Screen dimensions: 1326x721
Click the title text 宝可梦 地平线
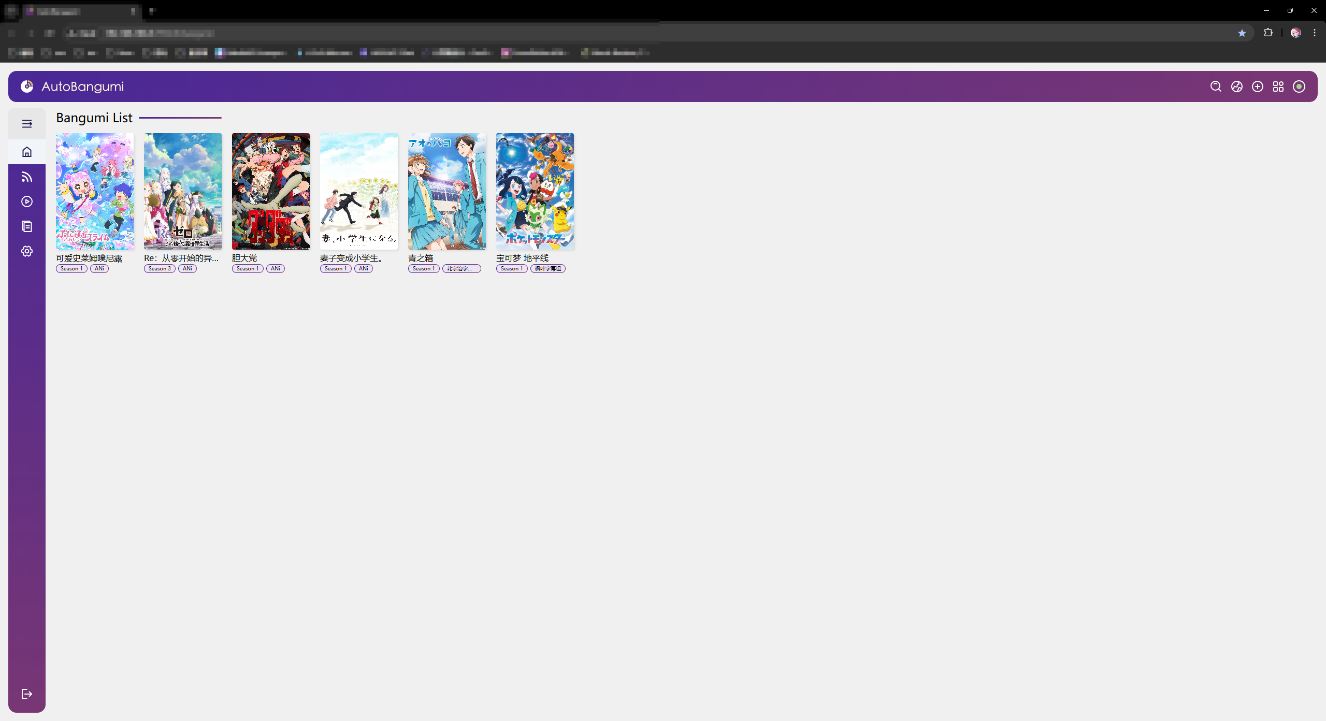pyautogui.click(x=522, y=258)
